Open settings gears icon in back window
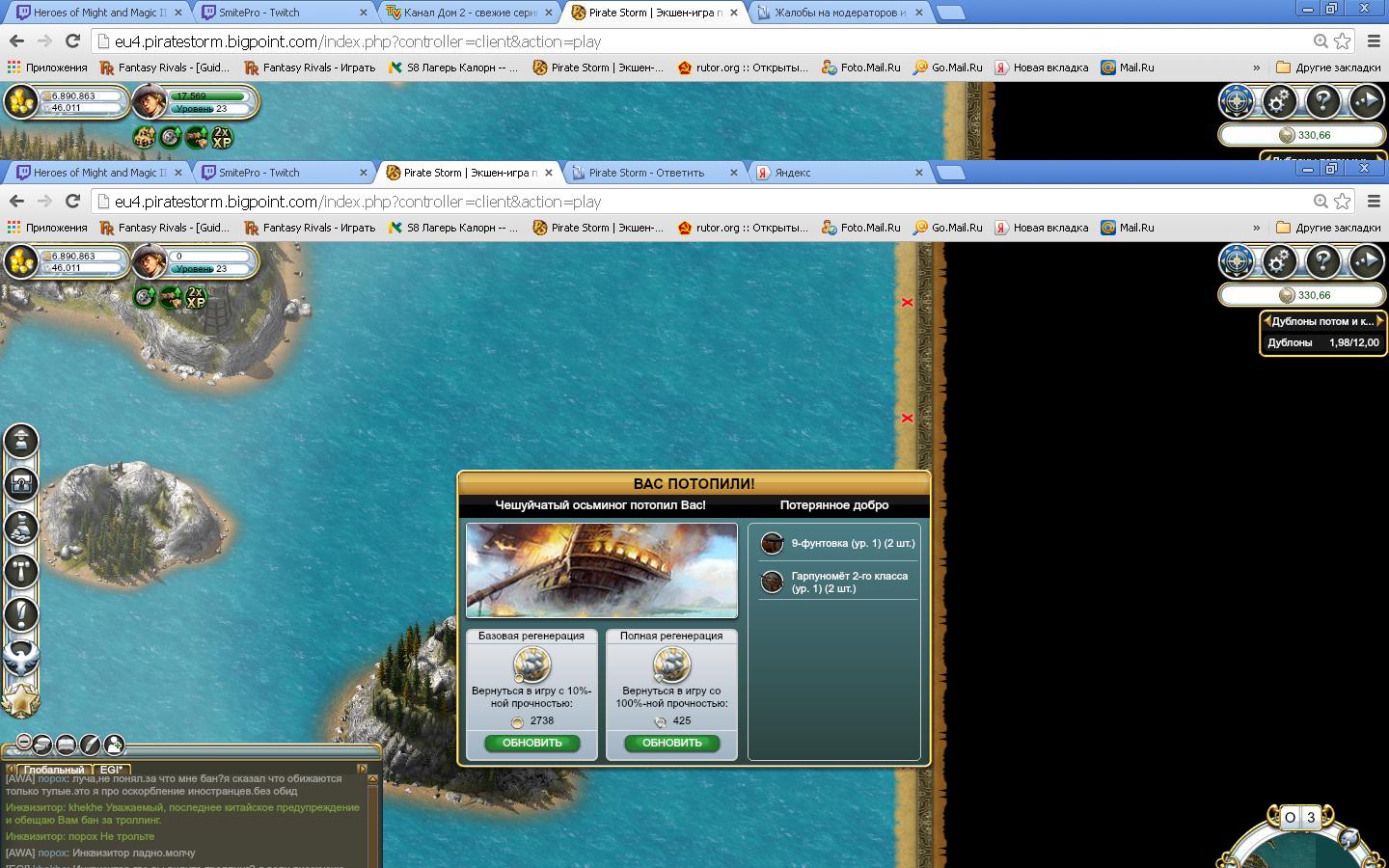Image resolution: width=1389 pixels, height=868 pixels. pyautogui.click(x=1279, y=101)
